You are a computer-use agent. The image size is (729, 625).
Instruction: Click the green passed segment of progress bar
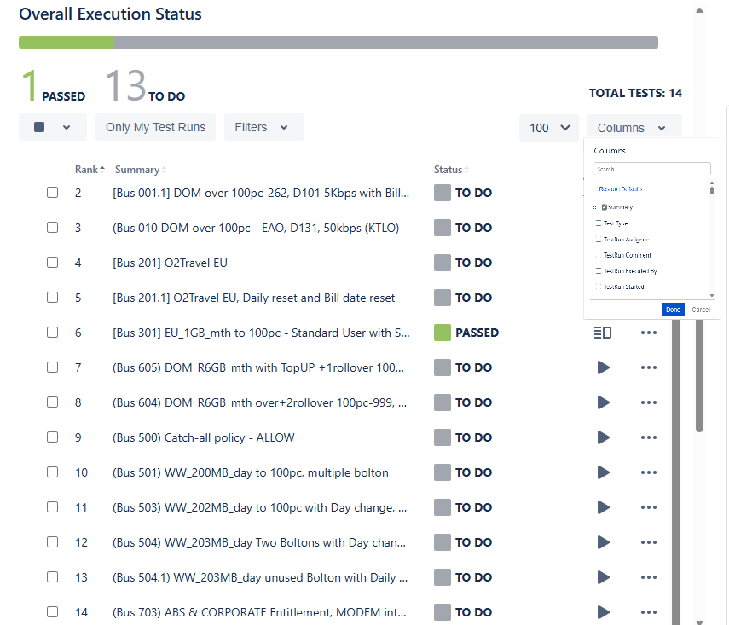point(66,43)
